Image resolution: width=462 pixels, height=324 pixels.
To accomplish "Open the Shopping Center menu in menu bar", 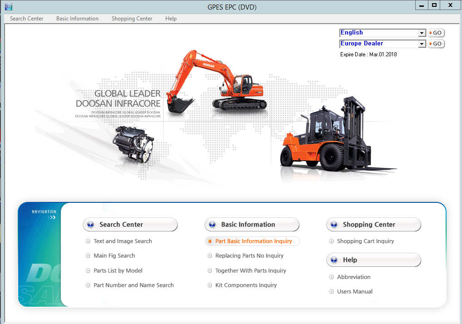I will pyautogui.click(x=132, y=19).
